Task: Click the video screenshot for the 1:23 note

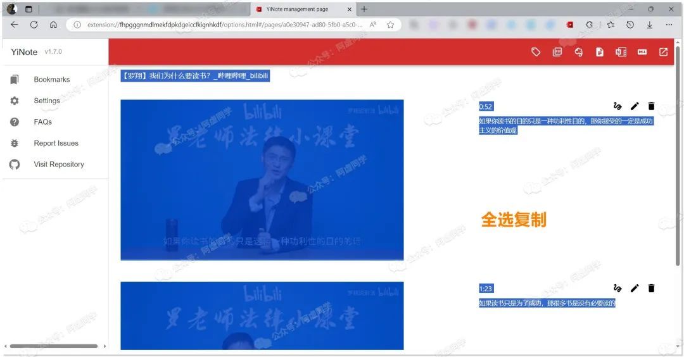Action: coord(262,316)
